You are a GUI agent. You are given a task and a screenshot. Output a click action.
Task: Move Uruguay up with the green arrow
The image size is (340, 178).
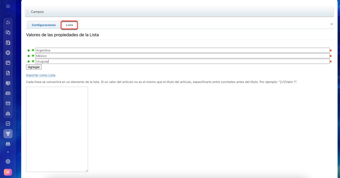(x=28, y=61)
